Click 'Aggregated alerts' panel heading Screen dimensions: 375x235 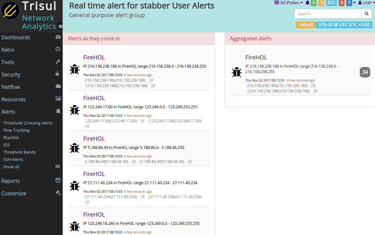(250, 39)
